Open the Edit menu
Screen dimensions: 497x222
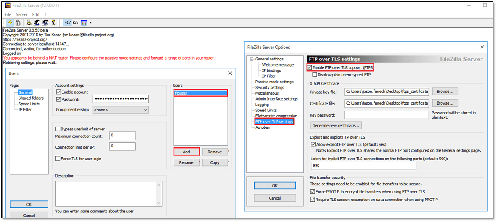[x=36, y=15]
